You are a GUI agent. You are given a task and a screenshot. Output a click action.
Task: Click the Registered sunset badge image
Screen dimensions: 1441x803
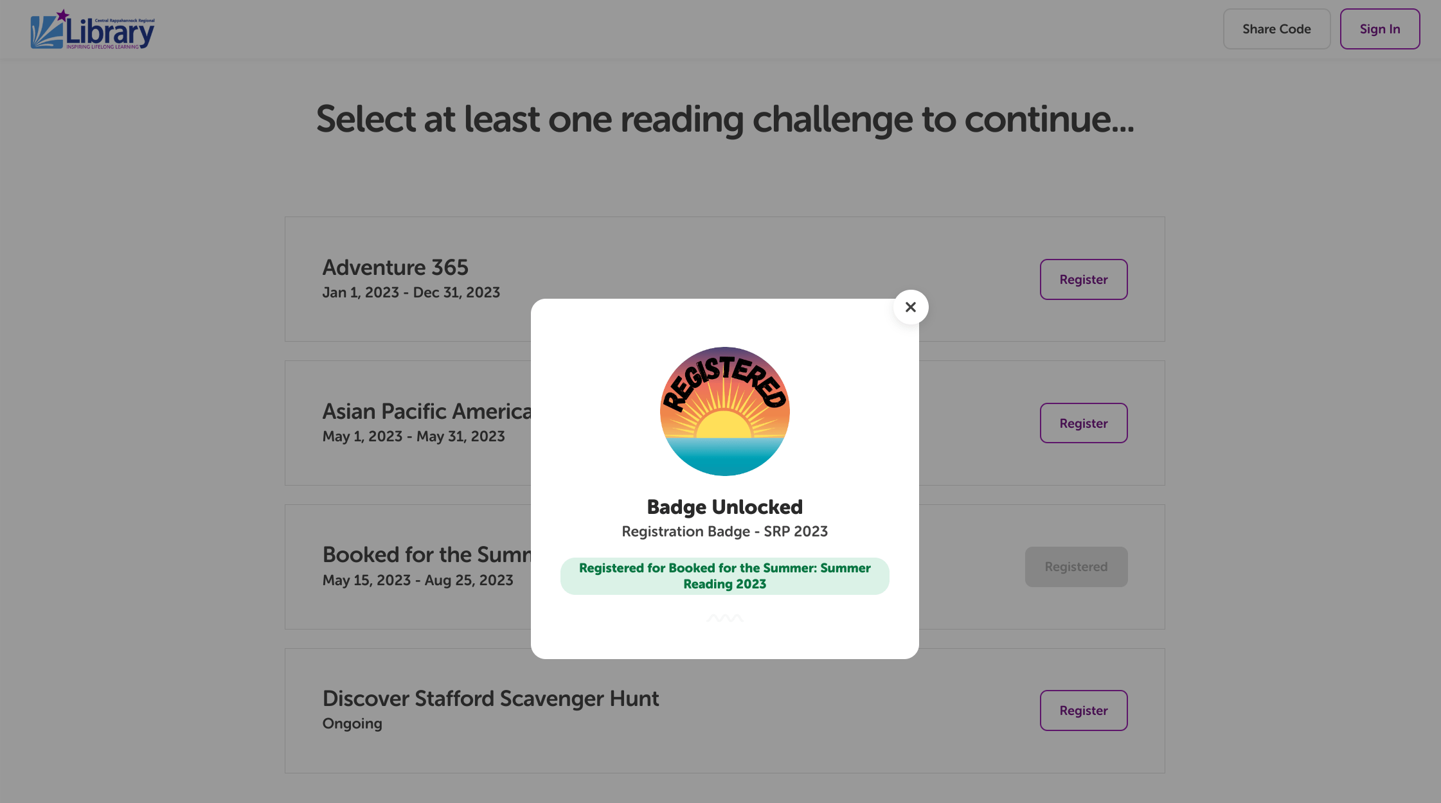(724, 411)
